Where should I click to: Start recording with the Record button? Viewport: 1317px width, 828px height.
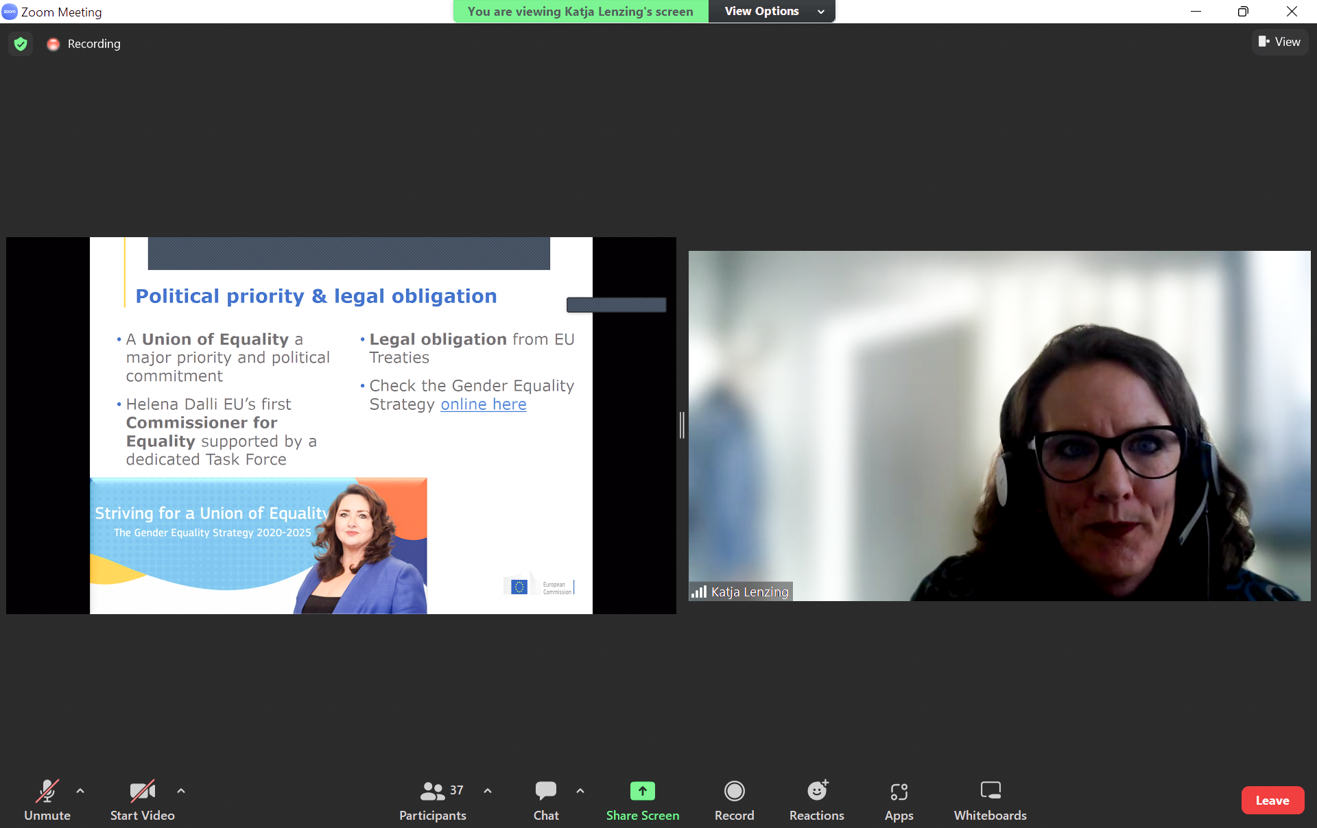point(734,799)
